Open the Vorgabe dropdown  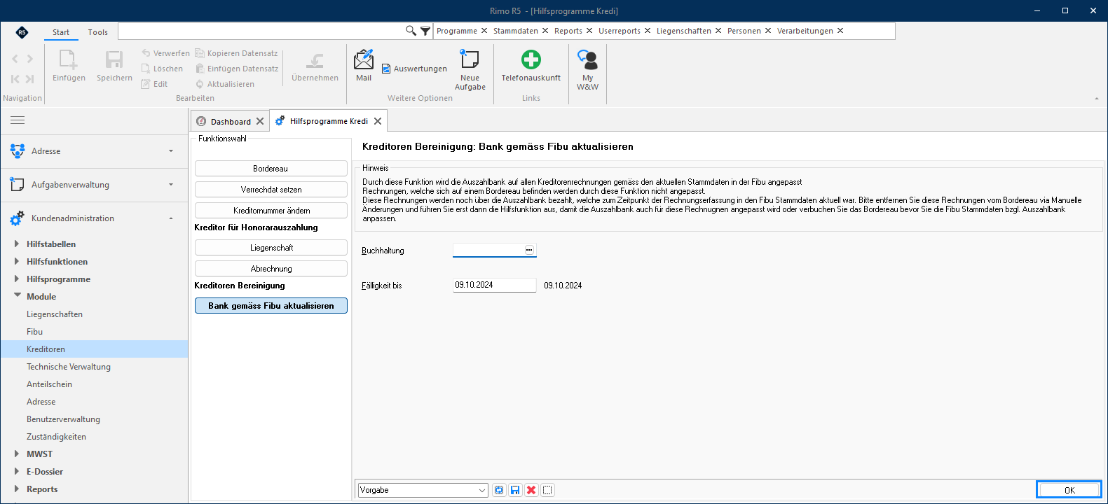481,490
